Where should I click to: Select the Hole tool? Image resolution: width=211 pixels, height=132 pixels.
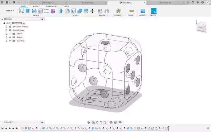coord(40,11)
